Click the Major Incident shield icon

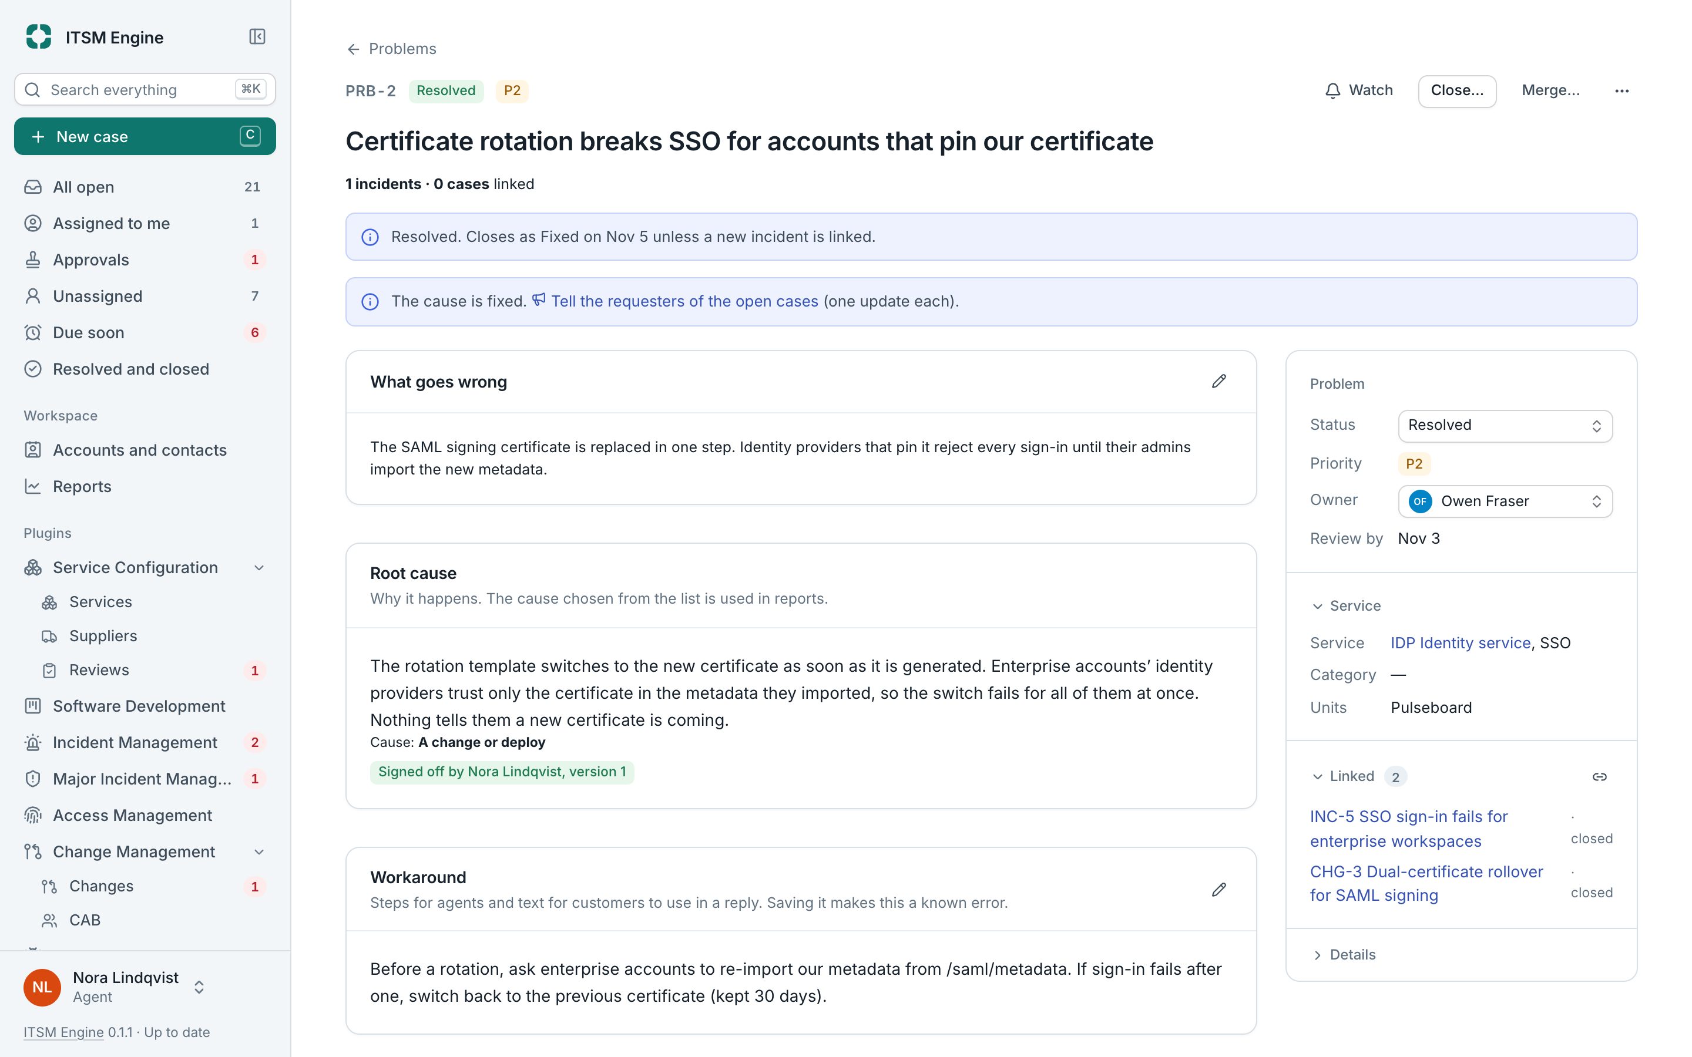point(33,779)
